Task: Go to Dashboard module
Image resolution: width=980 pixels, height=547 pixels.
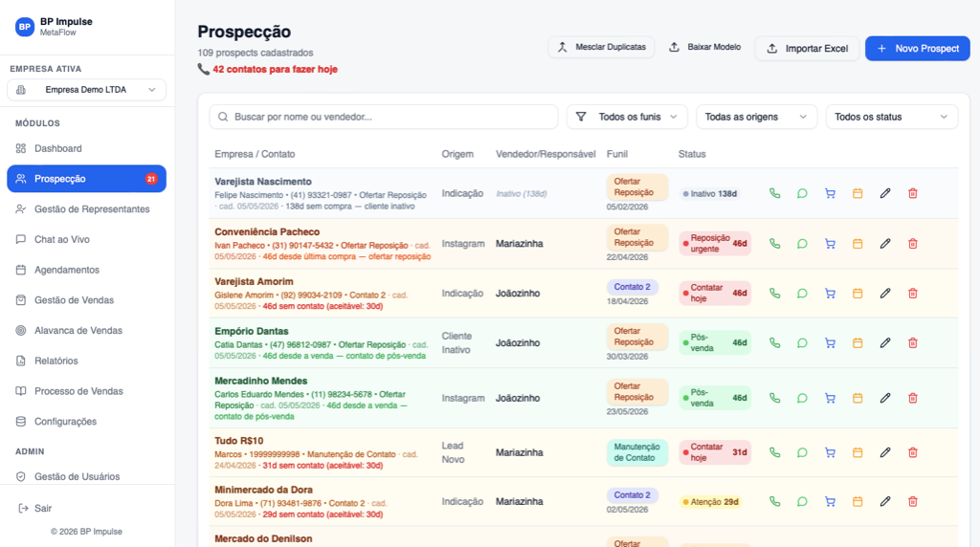Action: click(x=86, y=148)
